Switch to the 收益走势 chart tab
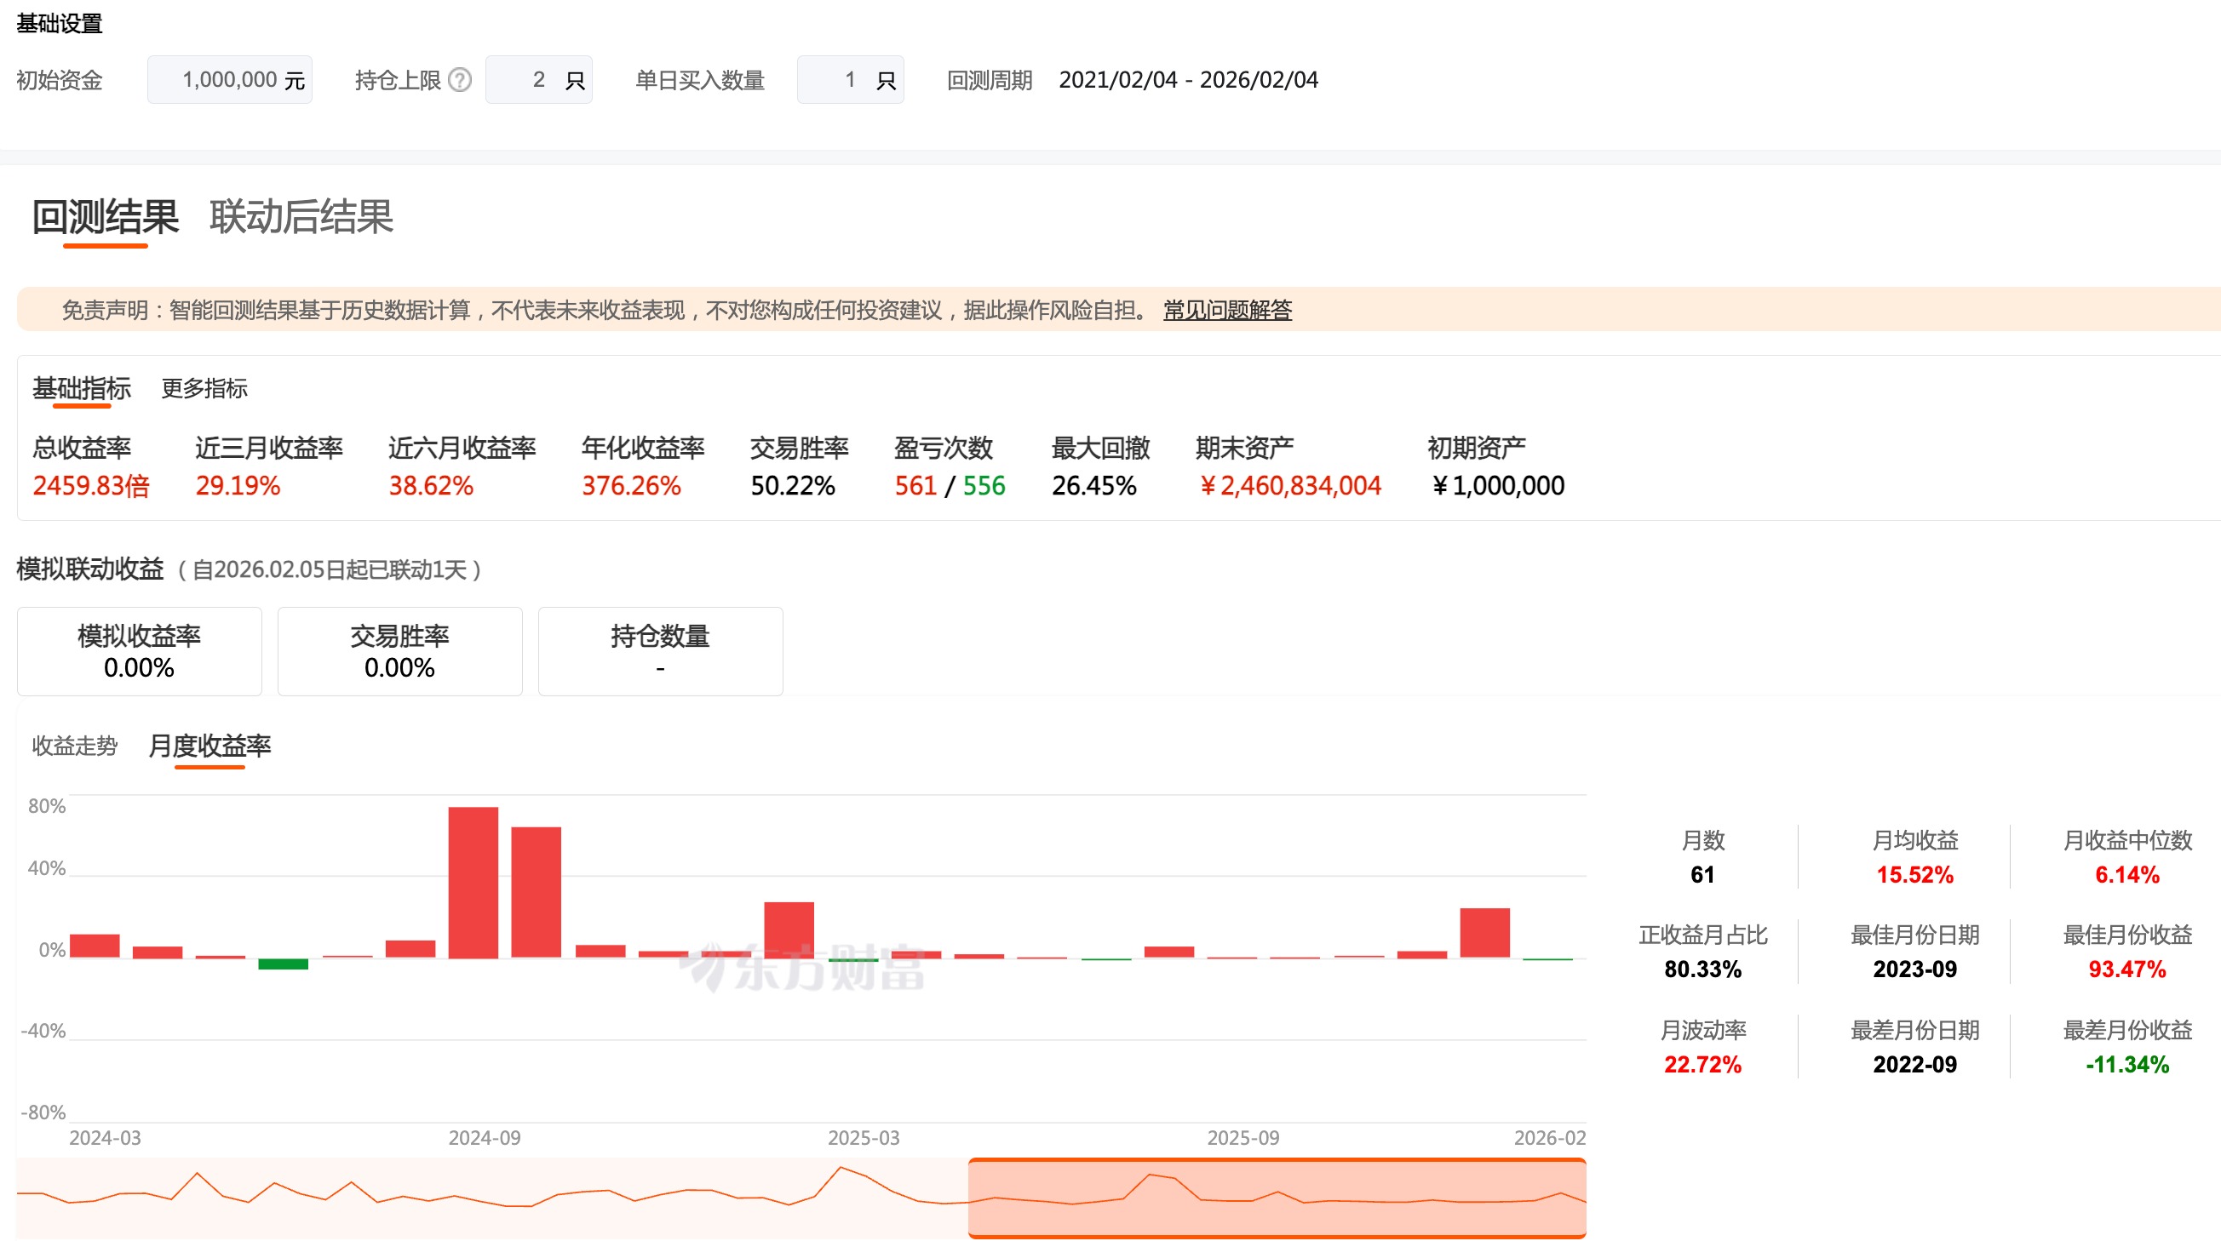Image resolution: width=2221 pixels, height=1241 pixels. click(74, 746)
